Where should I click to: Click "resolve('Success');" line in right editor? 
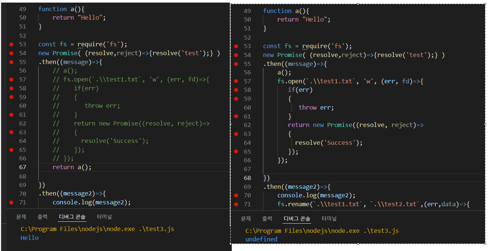[329, 143]
